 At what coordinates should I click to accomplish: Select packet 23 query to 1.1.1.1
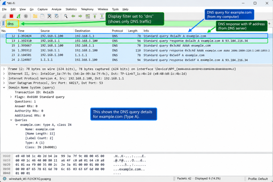point(136,55)
